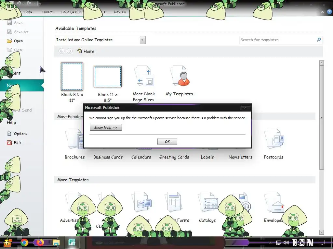
Task: Open the Start menu on the taskbar
Action: [x=8, y=243]
